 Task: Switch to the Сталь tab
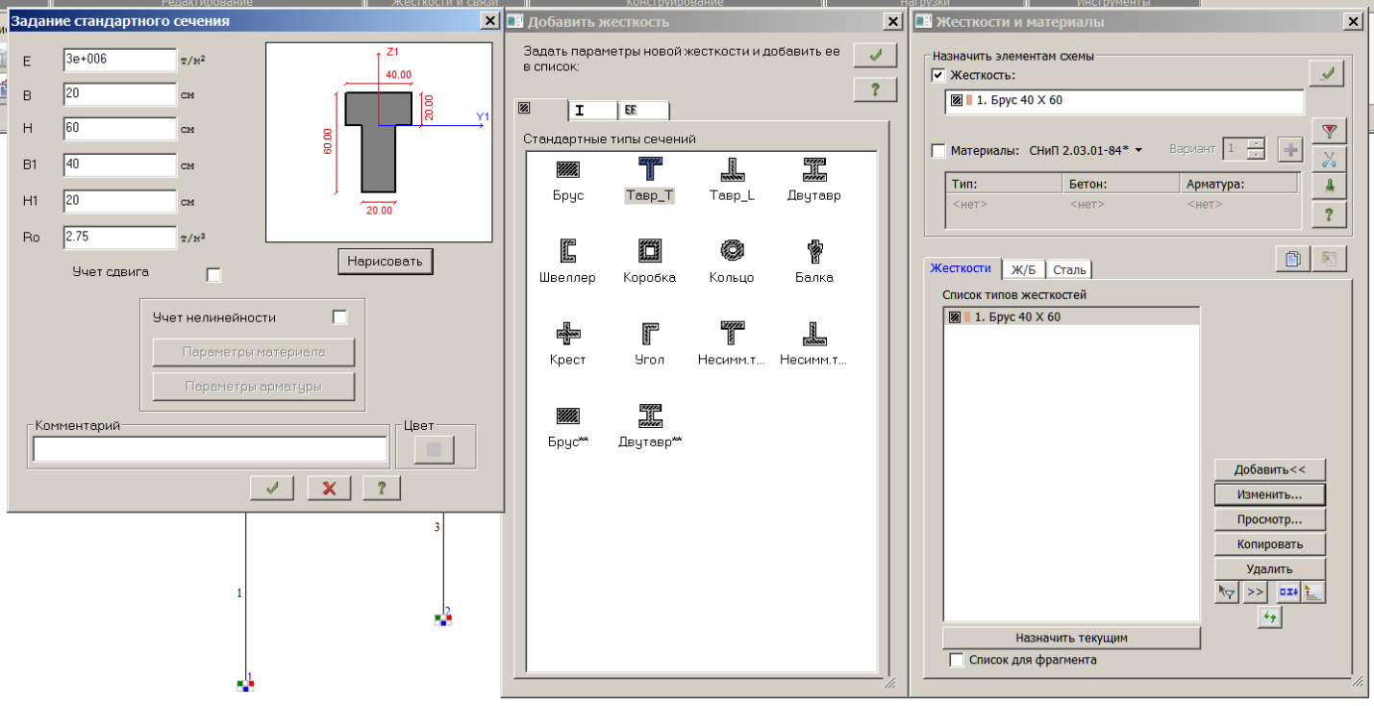pyautogui.click(x=1068, y=269)
